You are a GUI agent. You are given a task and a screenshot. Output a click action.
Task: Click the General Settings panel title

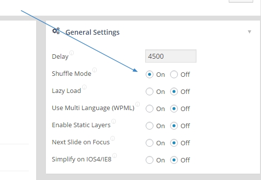(x=92, y=32)
